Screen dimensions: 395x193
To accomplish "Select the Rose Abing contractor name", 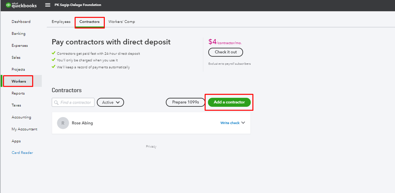I will click(82, 123).
